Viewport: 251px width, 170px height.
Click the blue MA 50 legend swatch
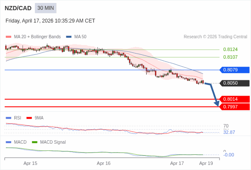tap(69, 37)
